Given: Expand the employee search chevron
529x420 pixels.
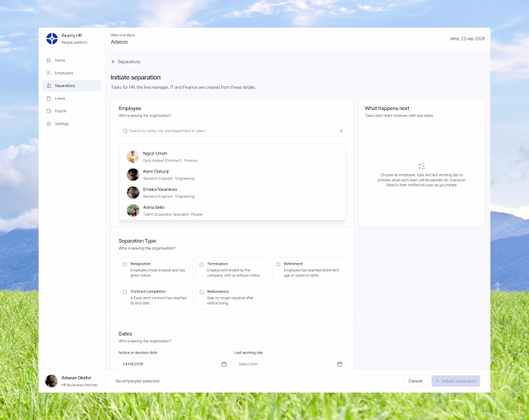Looking at the screenshot, I should pyautogui.click(x=341, y=131).
